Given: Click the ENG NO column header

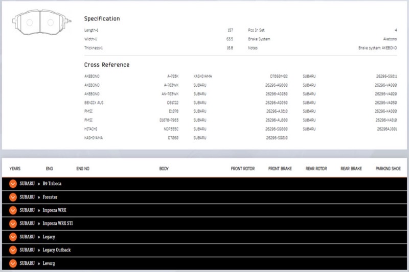Looking at the screenshot, I should pos(83,169).
